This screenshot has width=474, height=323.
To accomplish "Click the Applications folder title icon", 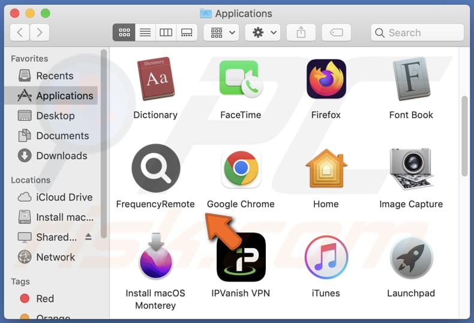I will point(206,13).
